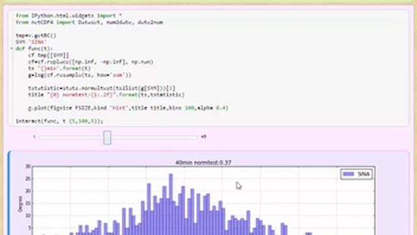This screenshot has height=235, width=417.
Task: Click the chart title '40min normtest:0.37'
Action: pos(203,163)
